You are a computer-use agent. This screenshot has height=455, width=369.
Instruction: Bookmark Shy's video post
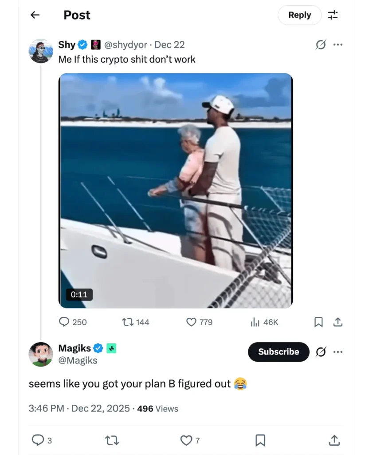pyautogui.click(x=318, y=322)
